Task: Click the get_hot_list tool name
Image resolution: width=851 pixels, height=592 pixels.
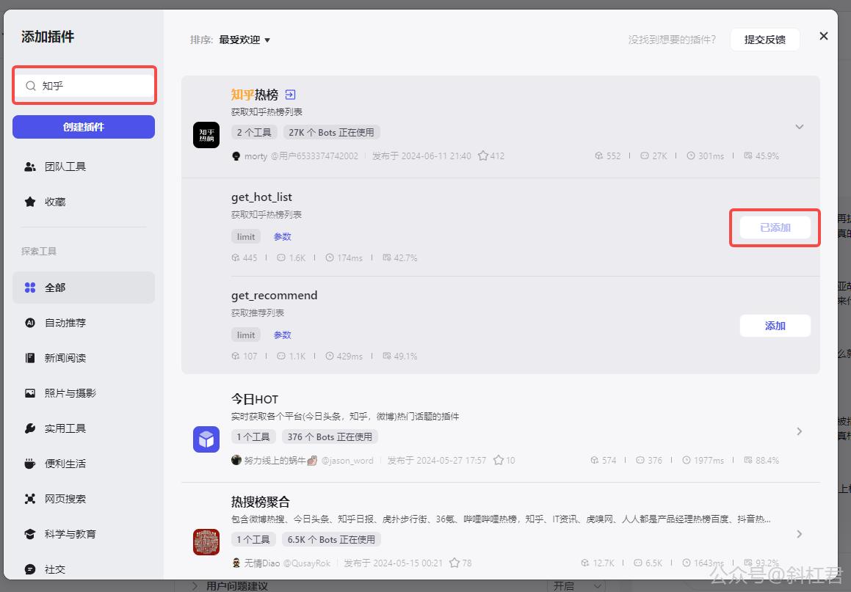Action: [x=261, y=197]
